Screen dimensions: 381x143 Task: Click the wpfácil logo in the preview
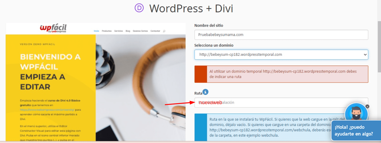pyautogui.click(x=53, y=29)
